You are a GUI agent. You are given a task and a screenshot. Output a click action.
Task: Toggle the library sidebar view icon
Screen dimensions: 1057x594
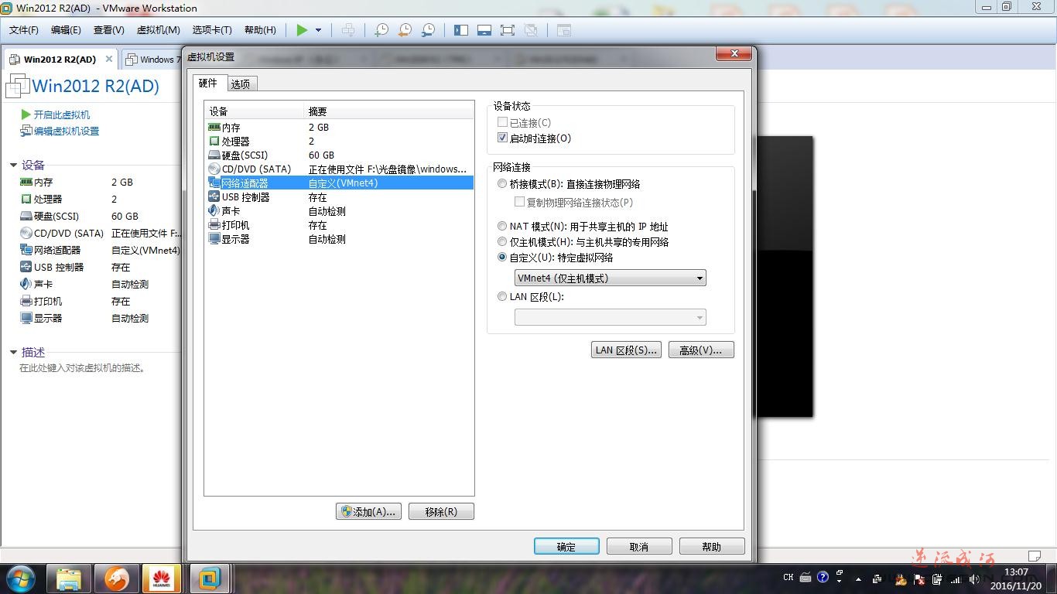click(x=461, y=30)
